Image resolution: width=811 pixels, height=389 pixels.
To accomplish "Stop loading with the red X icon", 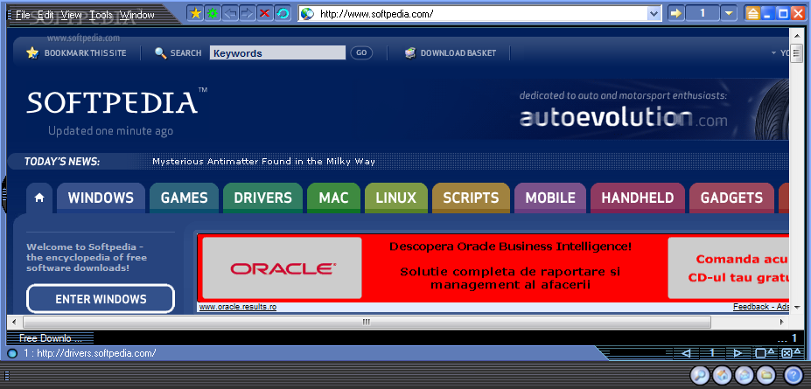I will pos(265,13).
